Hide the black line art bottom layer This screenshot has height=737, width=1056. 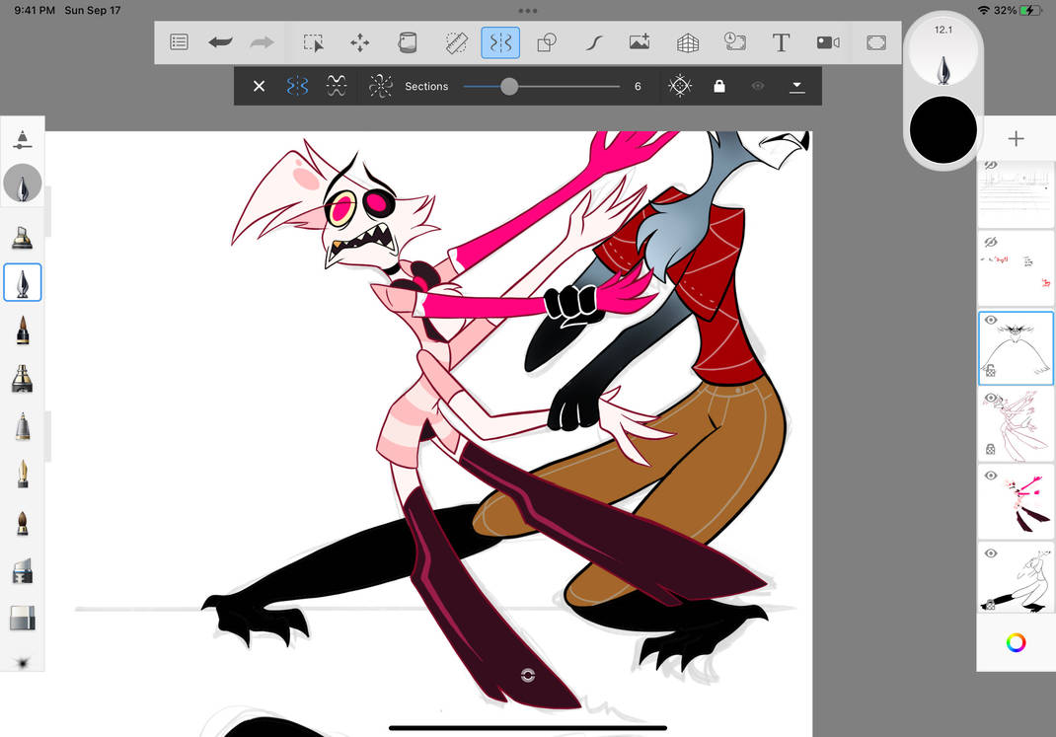[990, 553]
